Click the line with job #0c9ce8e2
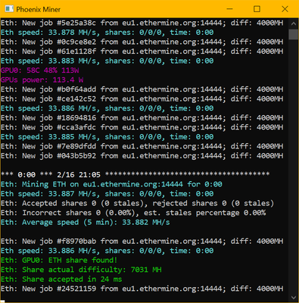This screenshot has width=299, height=303. (x=142, y=42)
